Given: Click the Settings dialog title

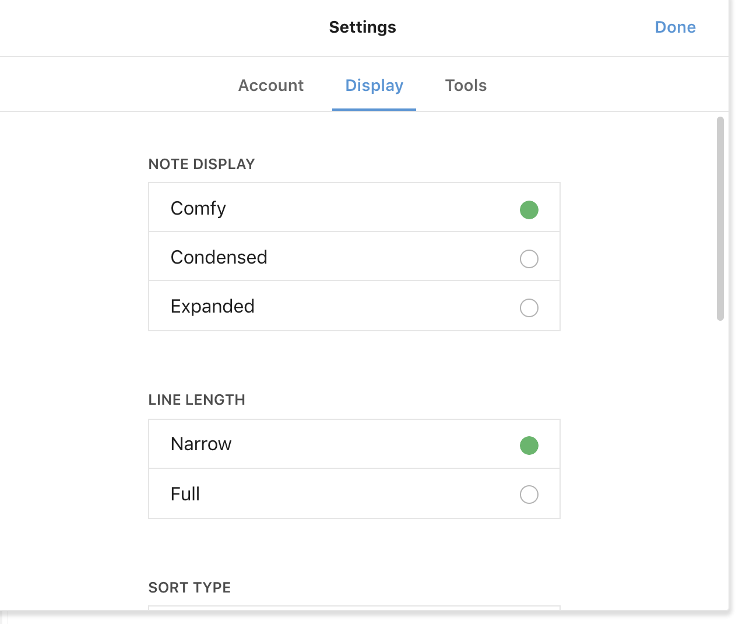Looking at the screenshot, I should 363,27.
